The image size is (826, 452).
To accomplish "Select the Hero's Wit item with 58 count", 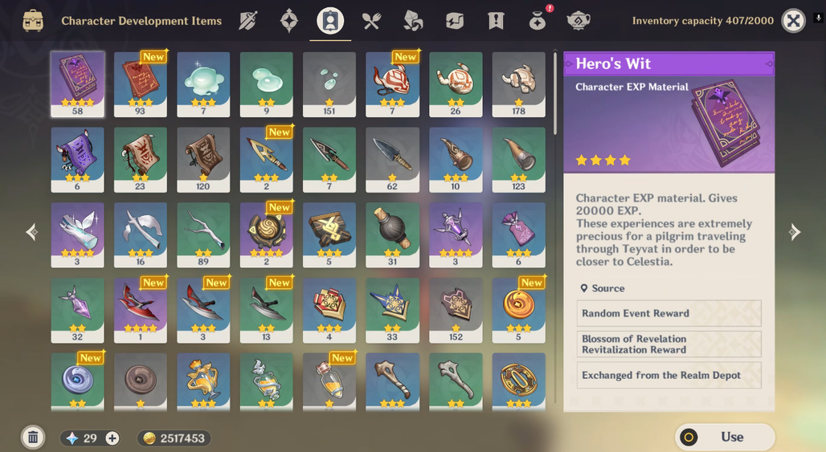I will tap(77, 84).
